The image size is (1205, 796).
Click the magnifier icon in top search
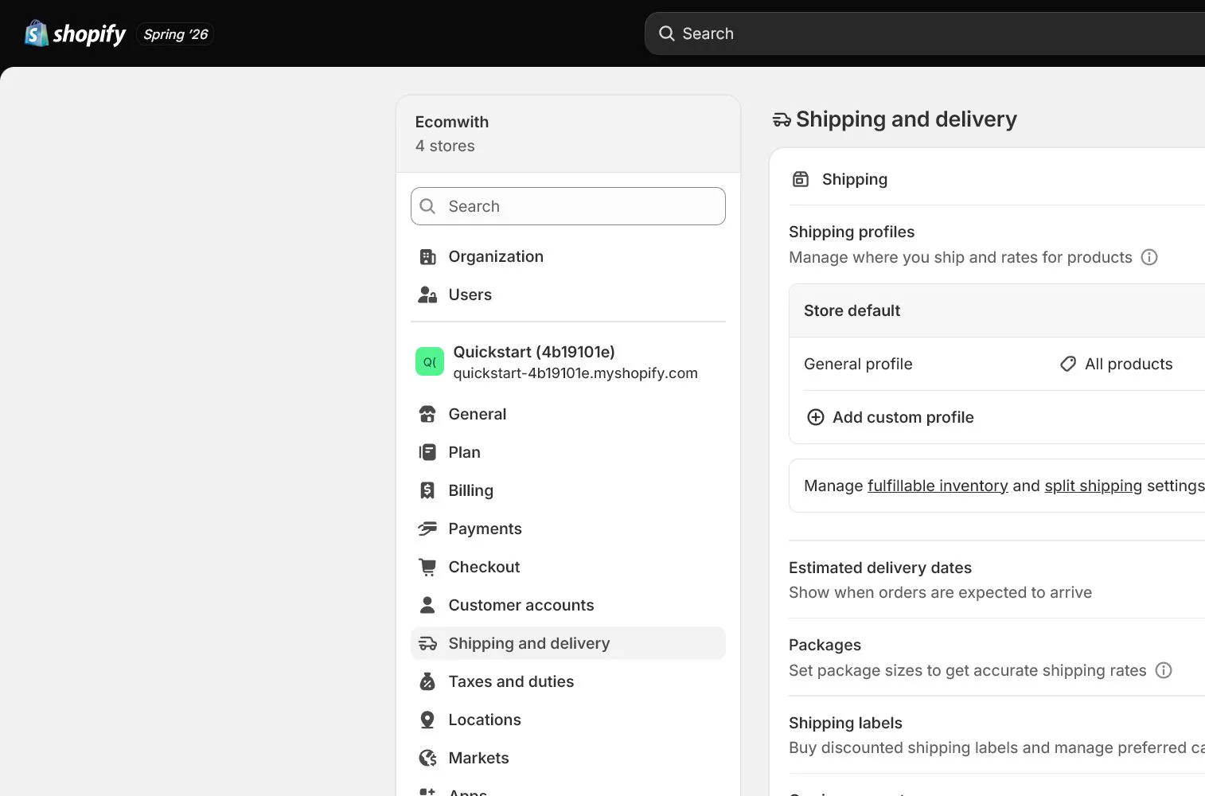click(666, 33)
